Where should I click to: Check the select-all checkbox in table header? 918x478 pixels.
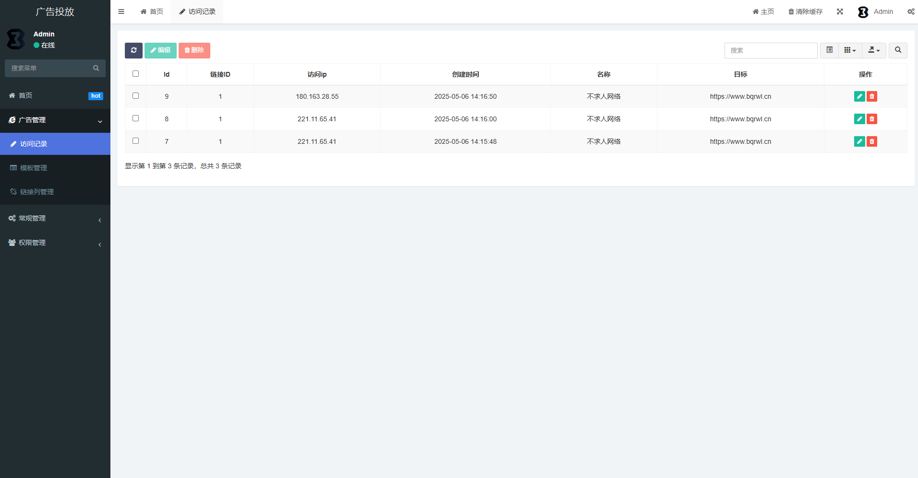point(135,74)
